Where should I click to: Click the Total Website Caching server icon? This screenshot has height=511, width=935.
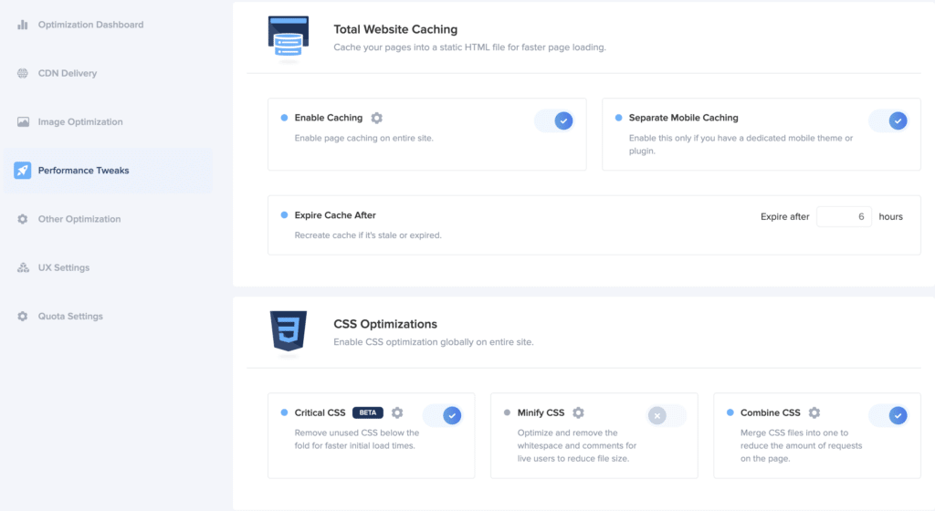point(287,37)
